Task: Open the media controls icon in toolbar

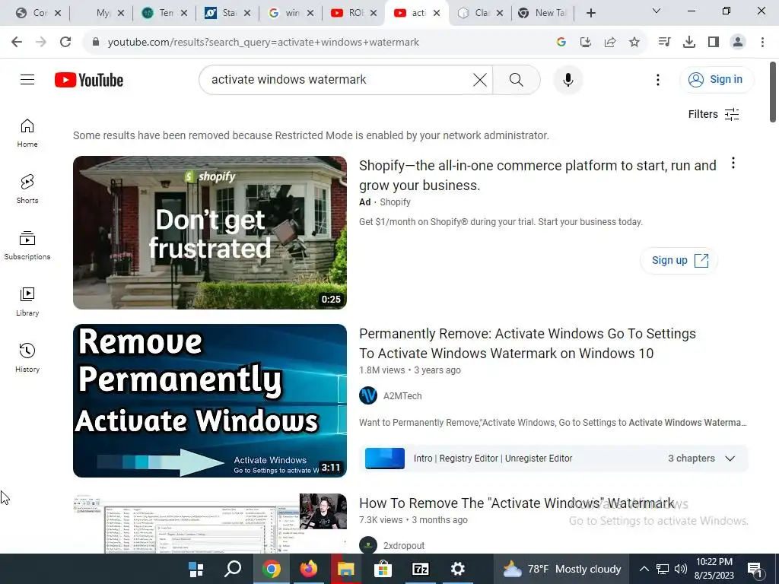Action: tap(664, 43)
